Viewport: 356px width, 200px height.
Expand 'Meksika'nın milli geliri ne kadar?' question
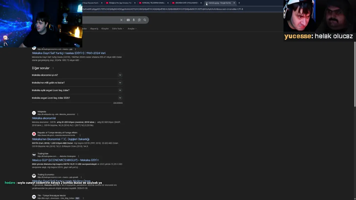[77, 83]
